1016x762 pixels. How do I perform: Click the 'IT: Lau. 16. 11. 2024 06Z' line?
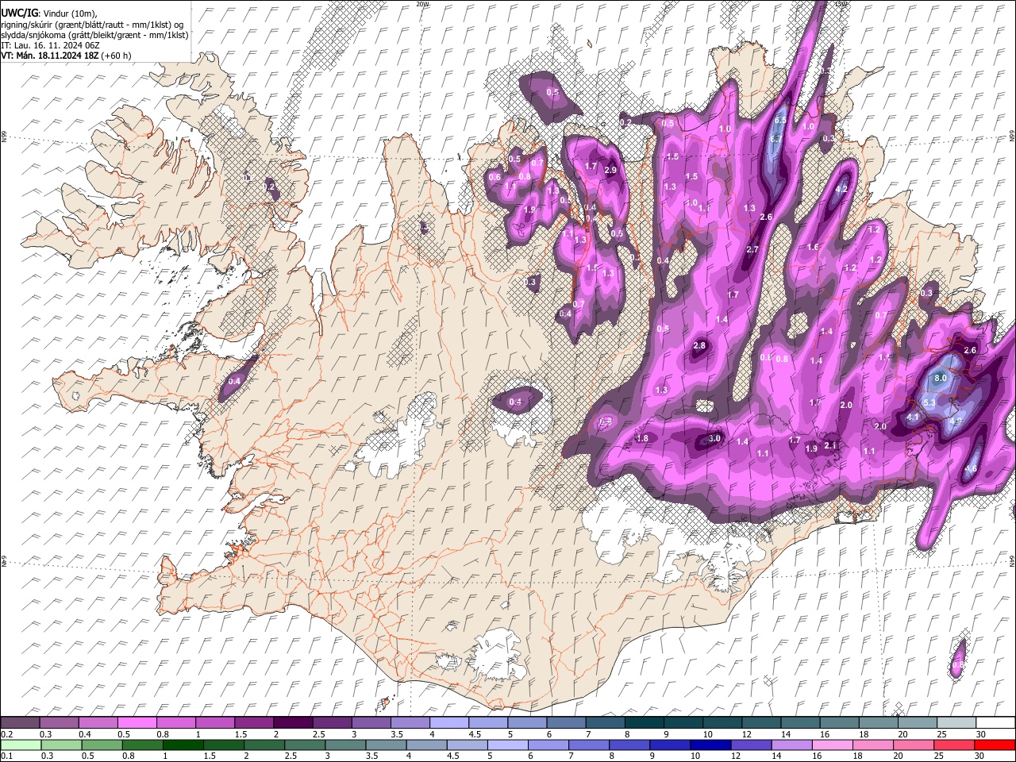pyautogui.click(x=50, y=45)
